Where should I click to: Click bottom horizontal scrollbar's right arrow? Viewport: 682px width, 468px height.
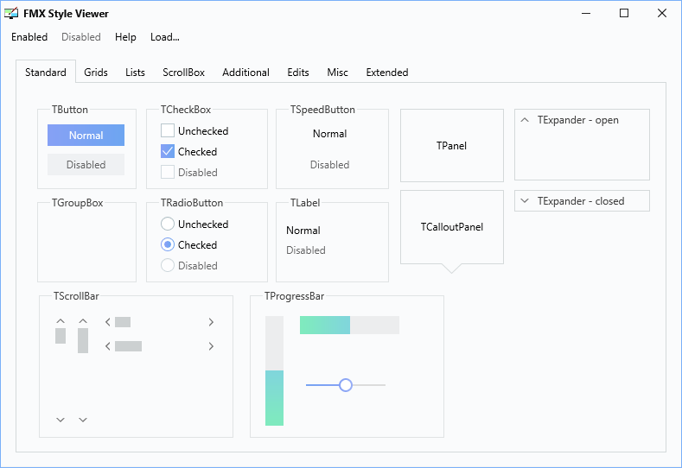coord(211,346)
